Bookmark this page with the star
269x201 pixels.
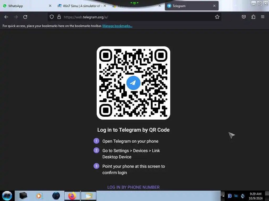coord(217,17)
